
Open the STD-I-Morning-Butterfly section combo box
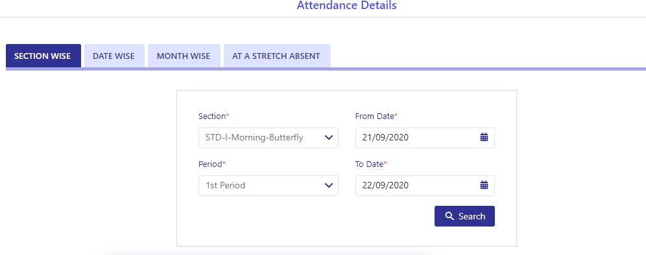pos(269,138)
